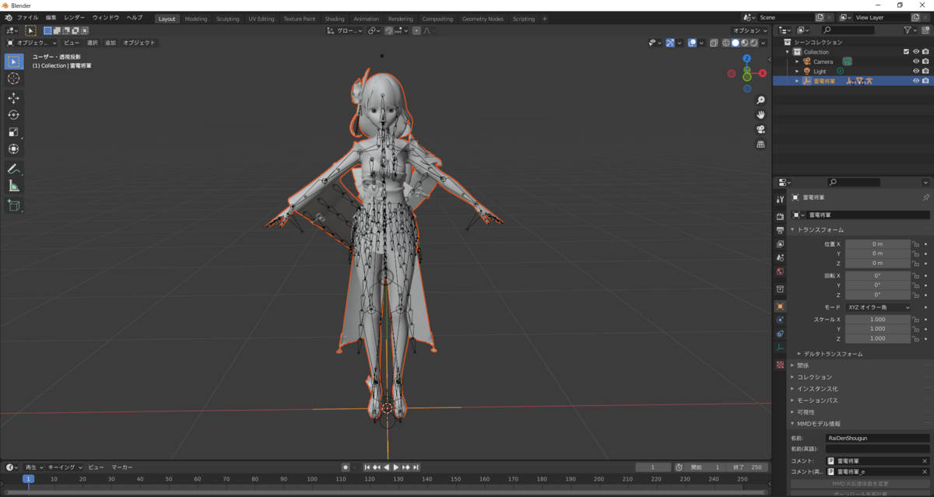Click current frame number field
The height and width of the screenshot is (497, 934).
653,467
